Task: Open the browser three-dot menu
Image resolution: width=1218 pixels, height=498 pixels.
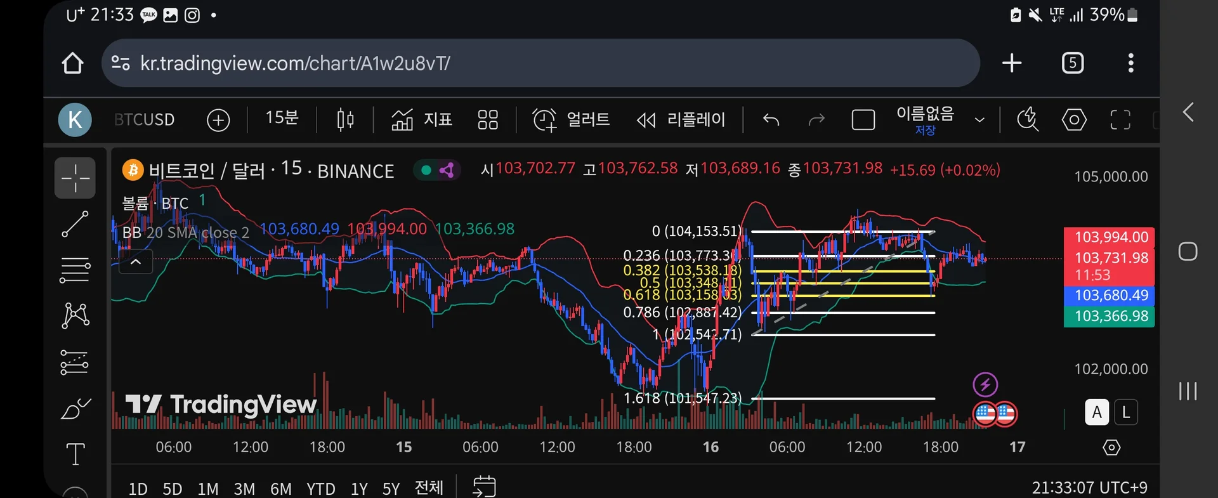Action: pyautogui.click(x=1130, y=63)
